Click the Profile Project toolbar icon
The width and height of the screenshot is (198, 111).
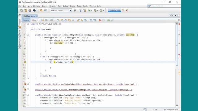click(101, 10)
